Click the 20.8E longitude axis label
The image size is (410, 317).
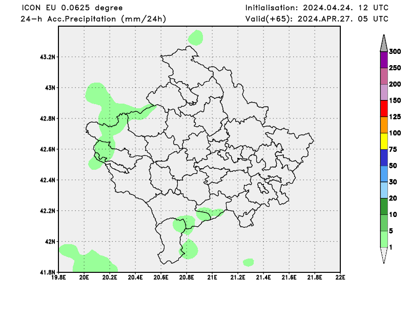187,278
